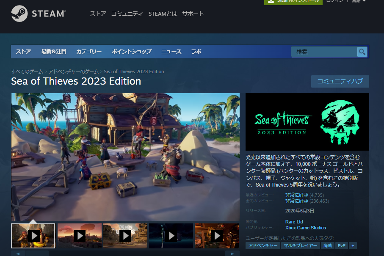Click in the store 検索 field
This screenshot has height=256, width=384.
click(324, 52)
